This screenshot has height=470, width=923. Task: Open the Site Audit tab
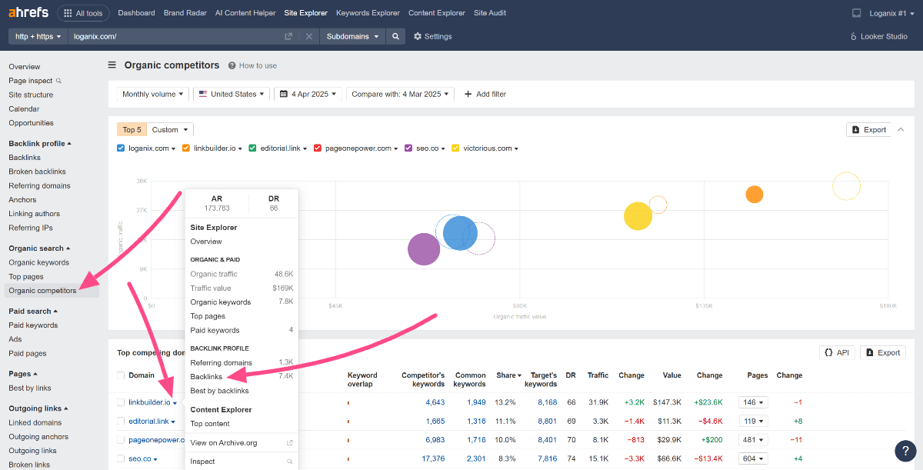click(x=490, y=13)
